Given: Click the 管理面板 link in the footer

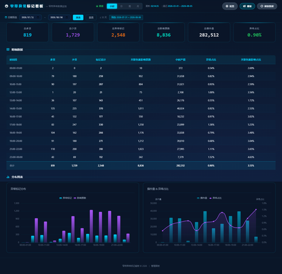Looking at the screenshot, I should [156, 266].
